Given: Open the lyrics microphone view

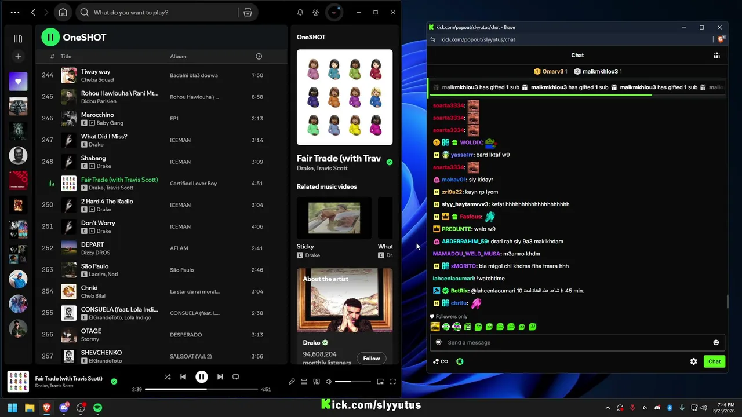Looking at the screenshot, I should click(x=292, y=382).
